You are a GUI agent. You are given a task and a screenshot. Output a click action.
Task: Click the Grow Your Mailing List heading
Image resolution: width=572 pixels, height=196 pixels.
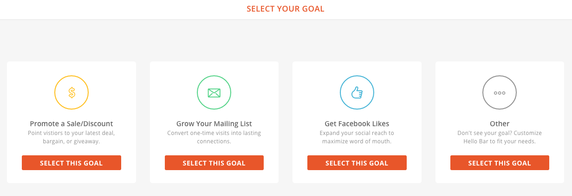click(x=214, y=124)
